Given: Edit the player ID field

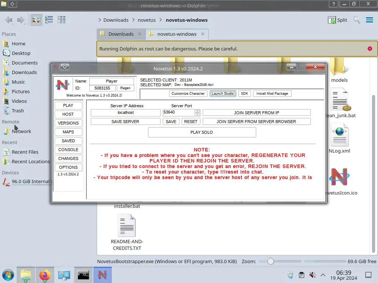Looking at the screenshot, I should [102, 88].
